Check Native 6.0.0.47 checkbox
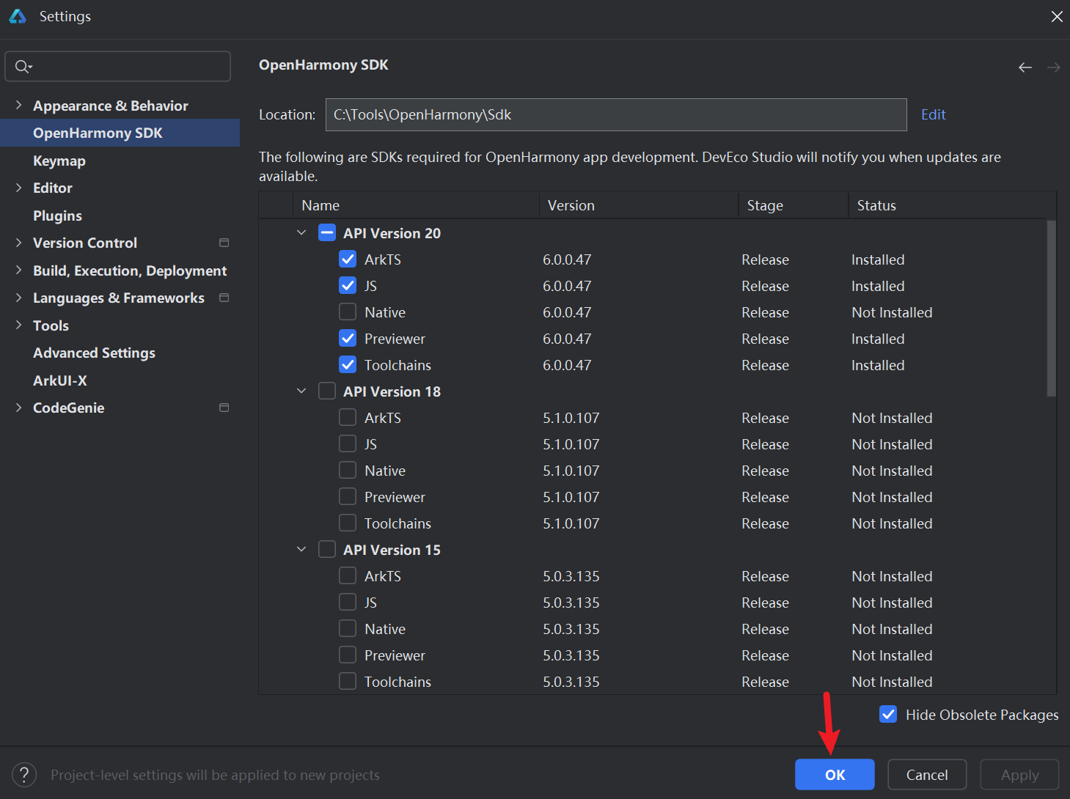Image resolution: width=1070 pixels, height=799 pixels. tap(348, 312)
